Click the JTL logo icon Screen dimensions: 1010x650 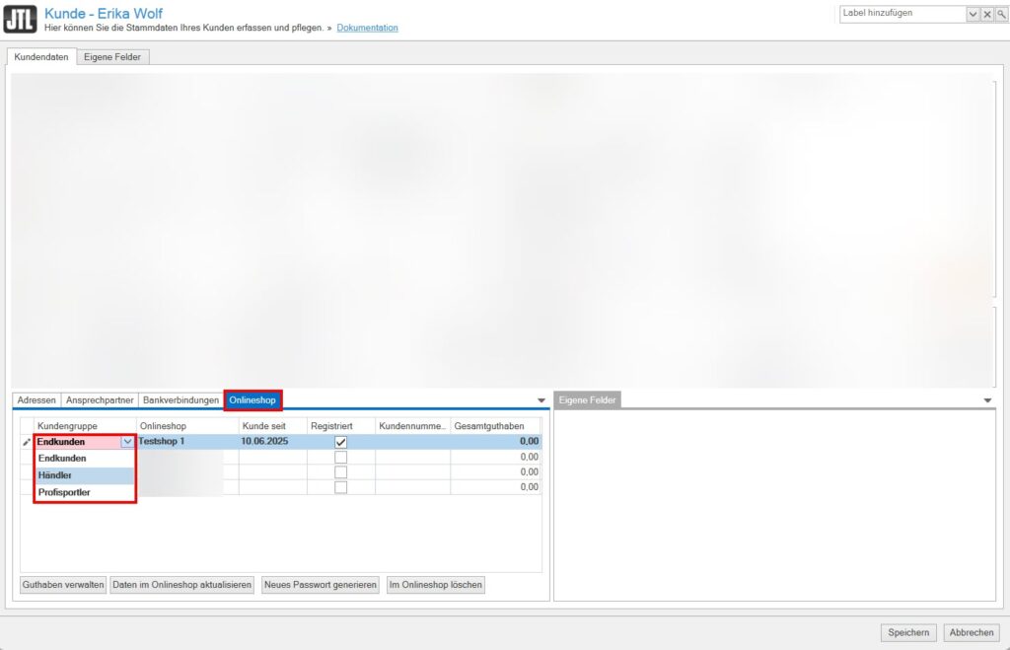pyautogui.click(x=21, y=19)
